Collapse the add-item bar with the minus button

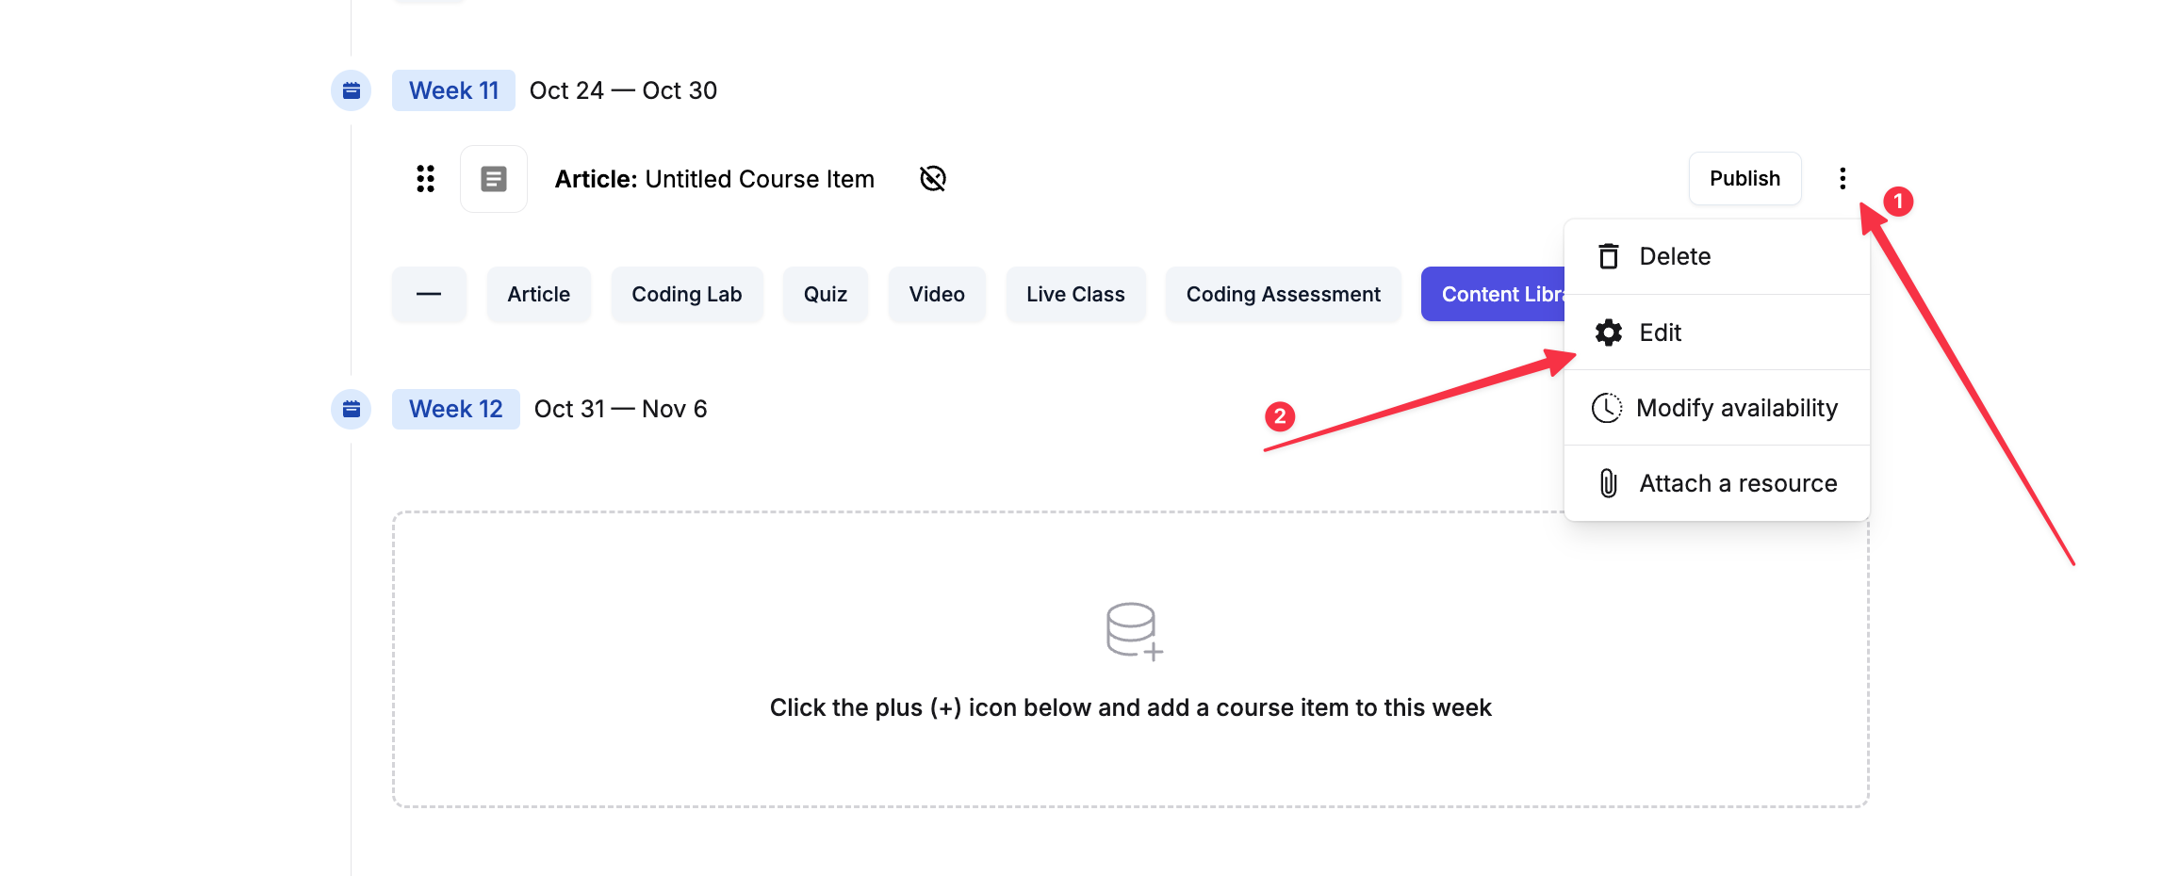coord(429,295)
